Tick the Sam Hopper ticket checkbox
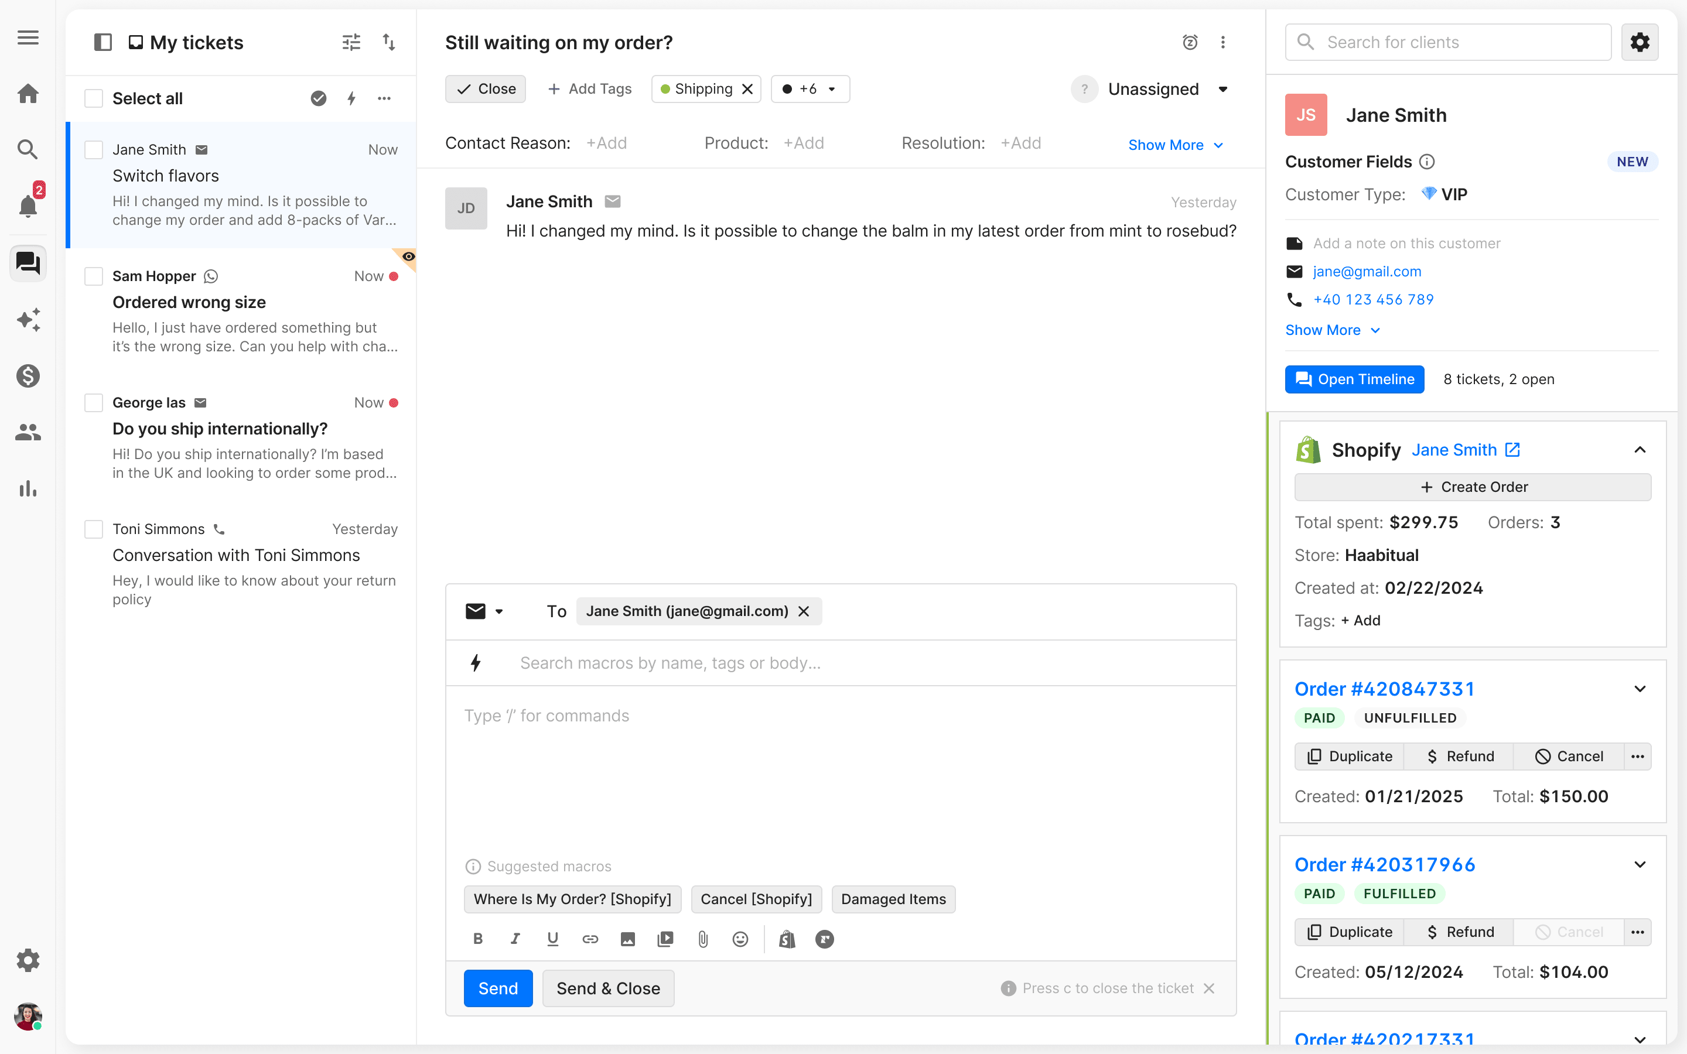1687x1054 pixels. click(93, 276)
